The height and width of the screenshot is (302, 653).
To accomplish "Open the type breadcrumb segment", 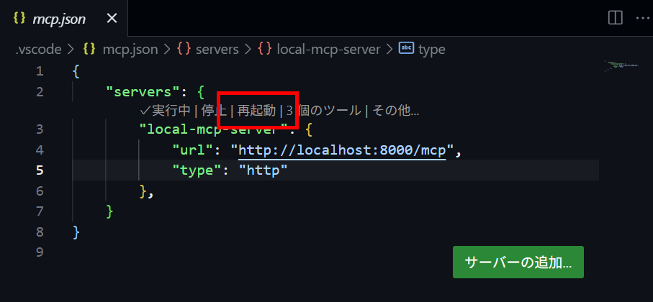I will click(431, 50).
